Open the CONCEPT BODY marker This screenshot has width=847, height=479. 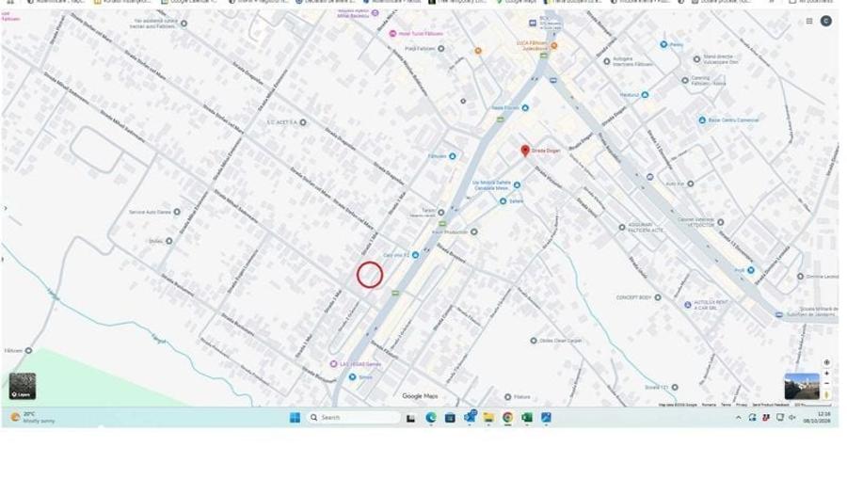tap(658, 297)
